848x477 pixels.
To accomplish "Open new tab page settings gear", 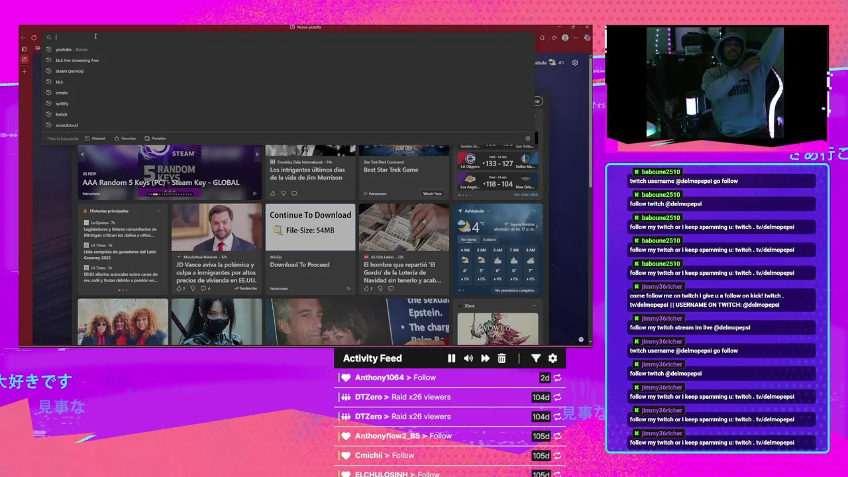I will 575,62.
